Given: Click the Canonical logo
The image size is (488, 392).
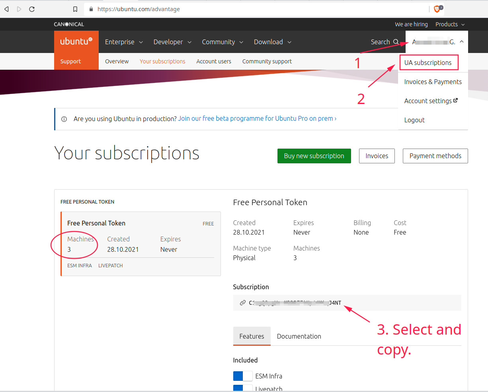Looking at the screenshot, I should (69, 24).
